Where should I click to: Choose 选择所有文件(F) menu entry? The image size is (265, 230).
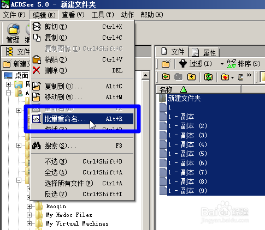pyautogui.click(x=83, y=183)
